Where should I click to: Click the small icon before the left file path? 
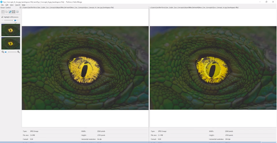tap(20, 7)
